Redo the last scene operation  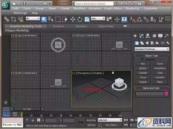37,3
